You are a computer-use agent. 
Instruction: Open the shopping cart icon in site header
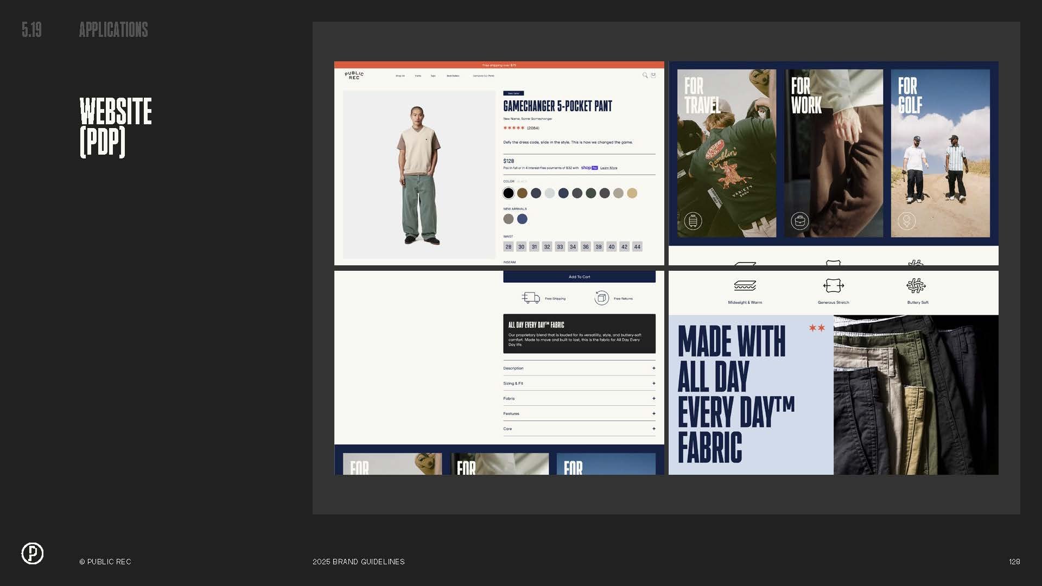653,75
